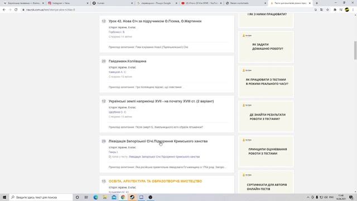Screen dimensions: 357x201
Task: Open the Windows Start menu
Action: (4, 197)
